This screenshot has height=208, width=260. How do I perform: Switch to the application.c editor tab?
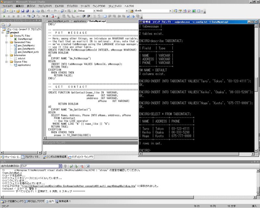(x=80, y=21)
